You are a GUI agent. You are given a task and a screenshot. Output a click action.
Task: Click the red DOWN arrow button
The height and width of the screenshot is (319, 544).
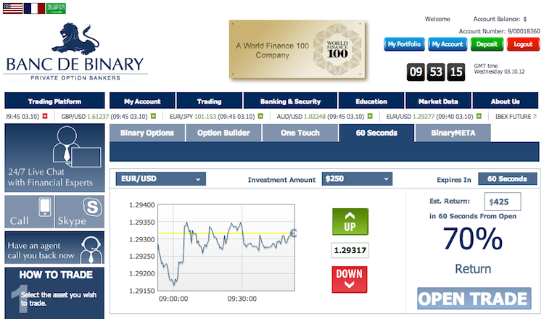click(350, 279)
